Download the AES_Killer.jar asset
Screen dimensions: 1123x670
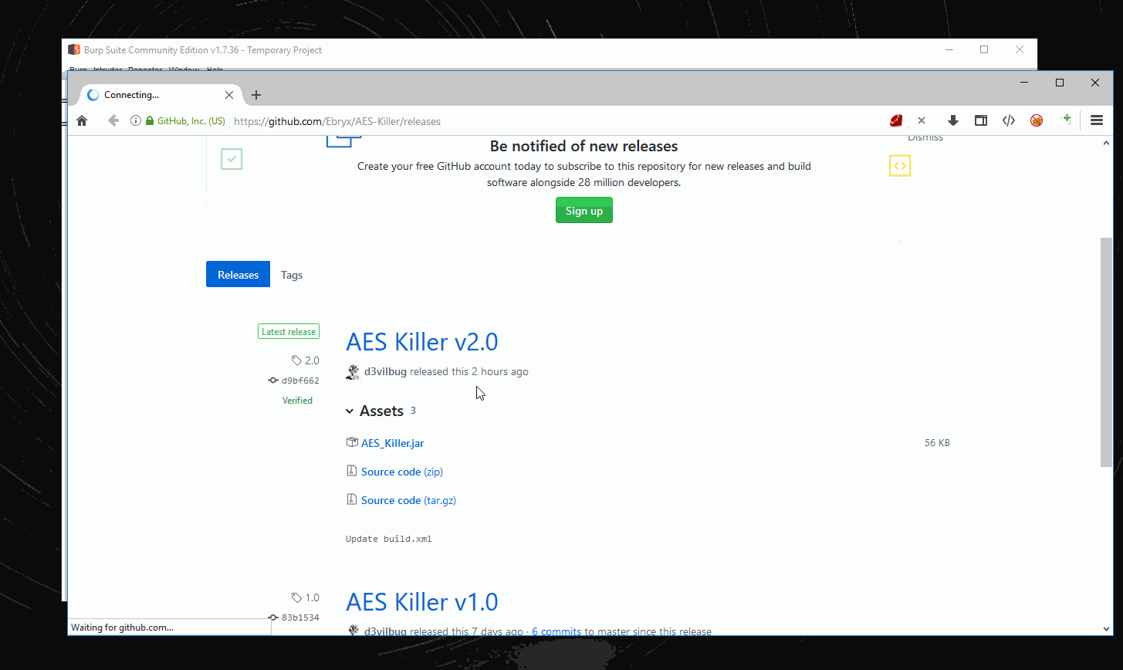tap(392, 442)
